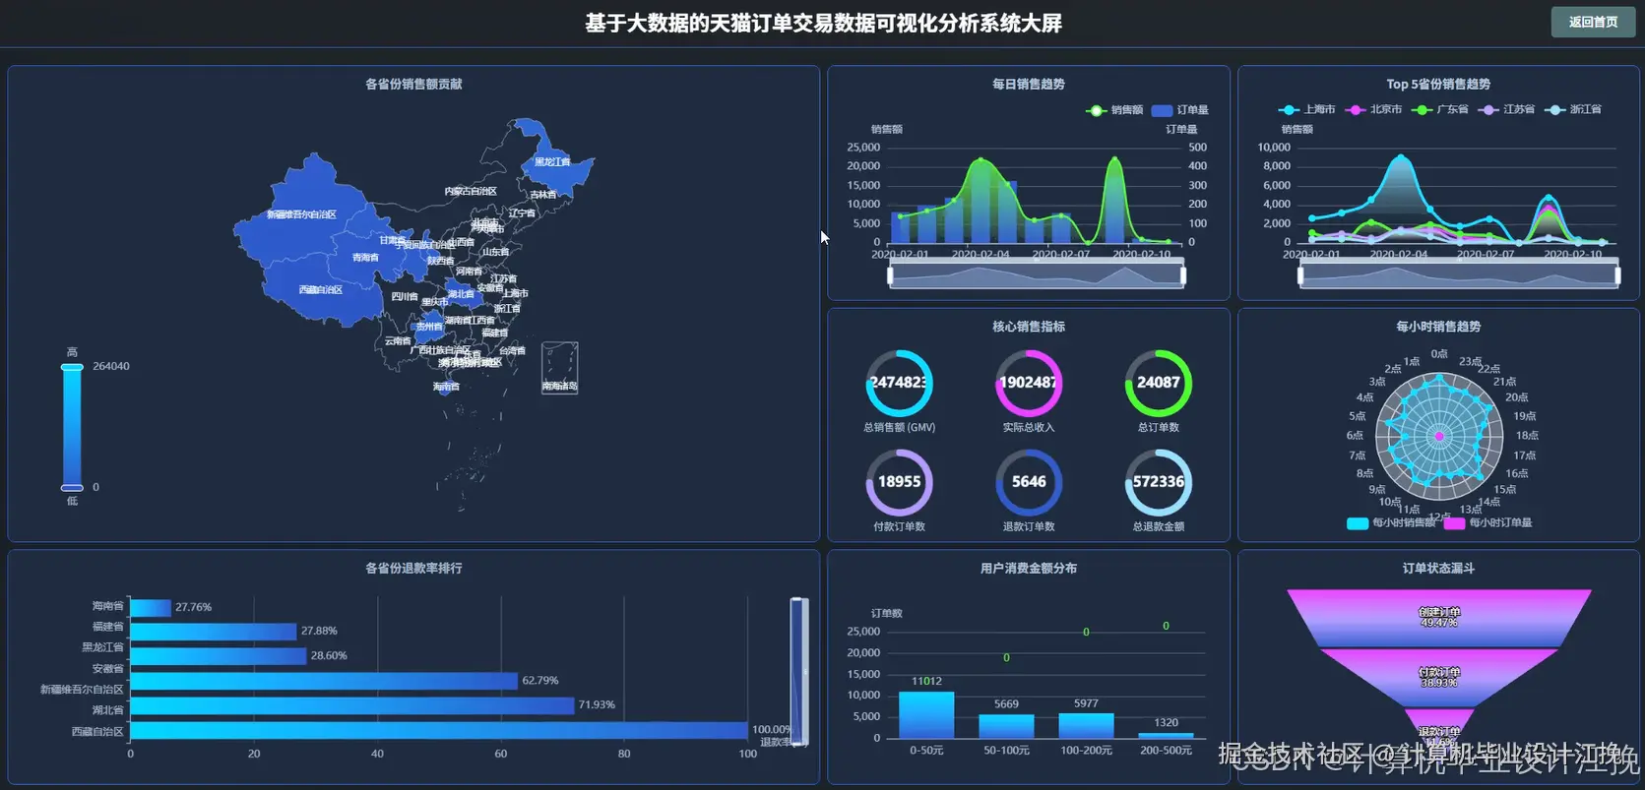Click the 西藏自治区 refund rate bar

tap(439, 730)
